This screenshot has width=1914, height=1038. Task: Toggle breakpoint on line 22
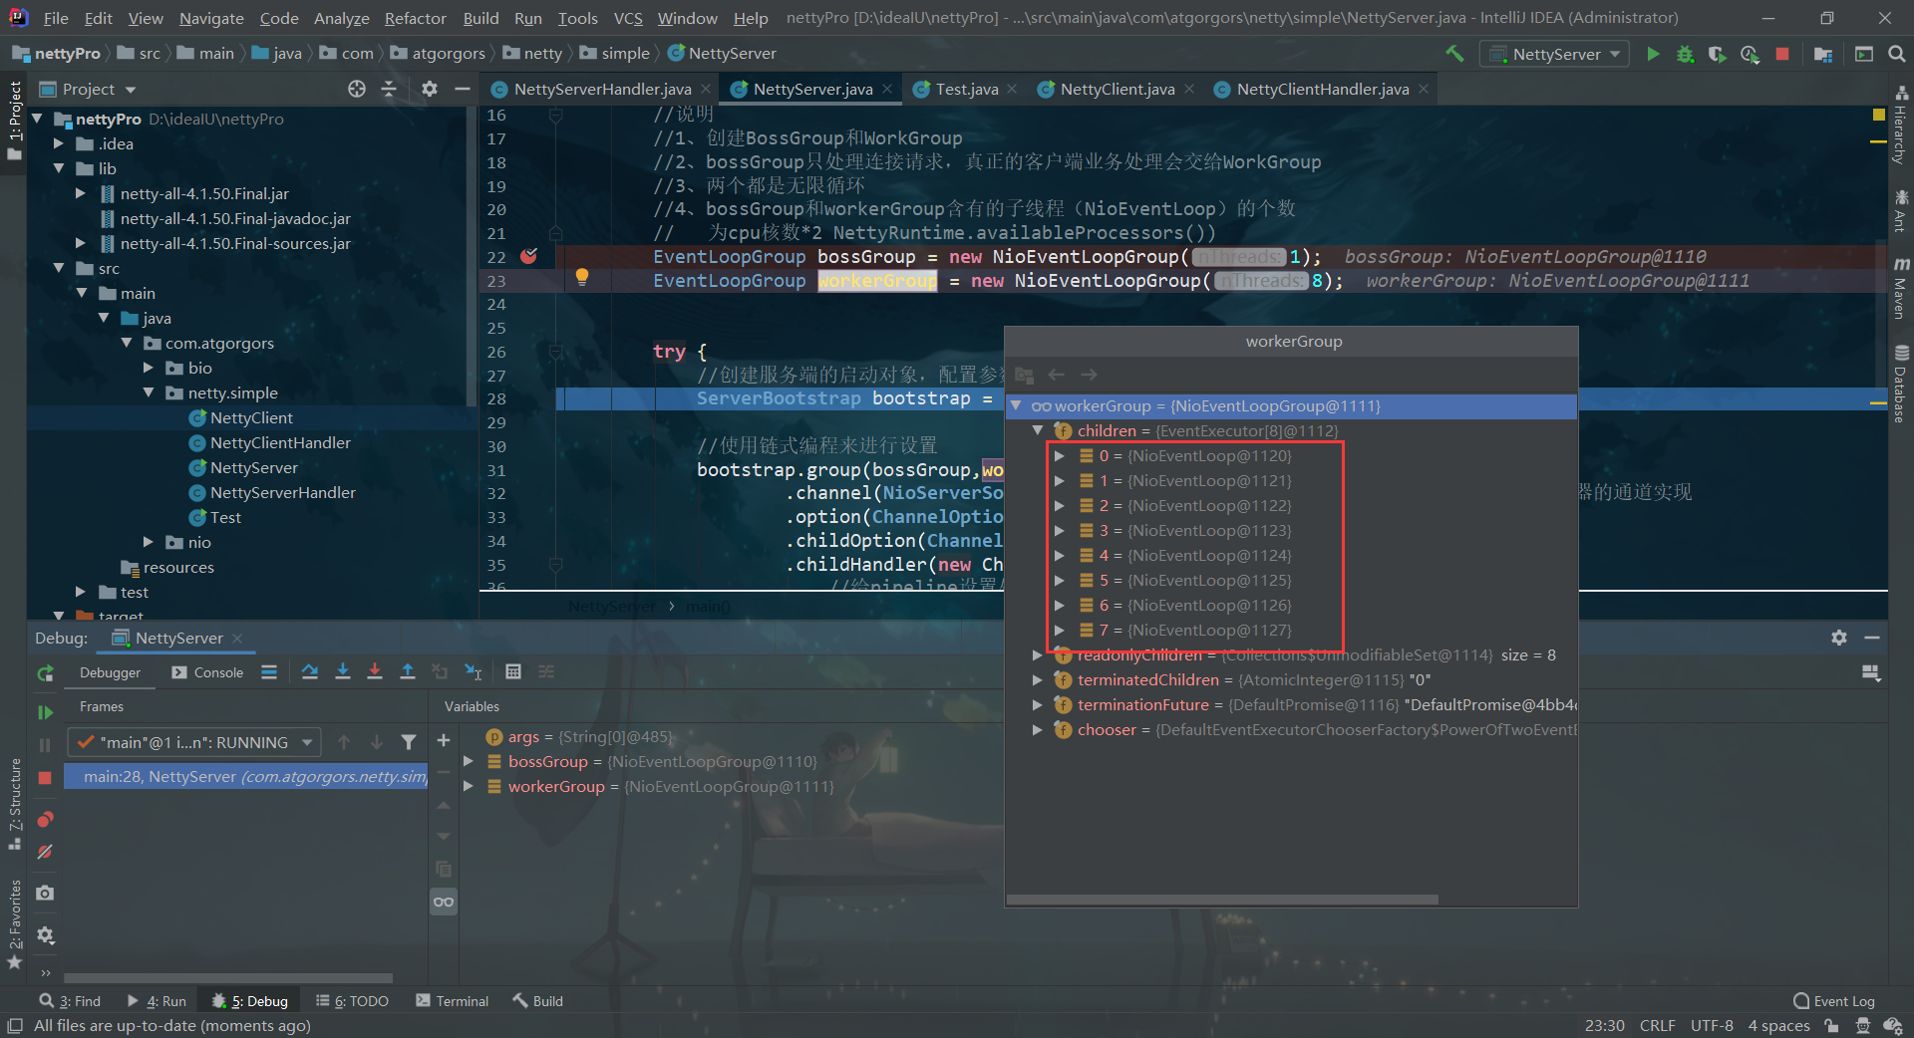pos(528,256)
